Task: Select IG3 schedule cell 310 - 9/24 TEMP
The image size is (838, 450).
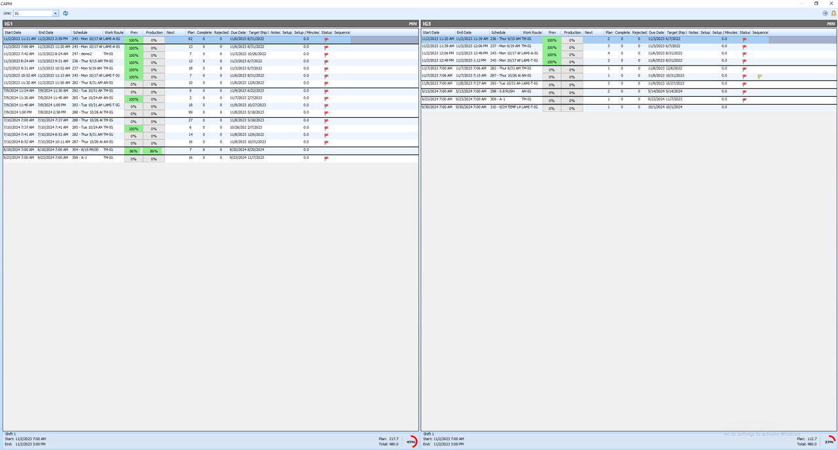Action: coord(505,107)
